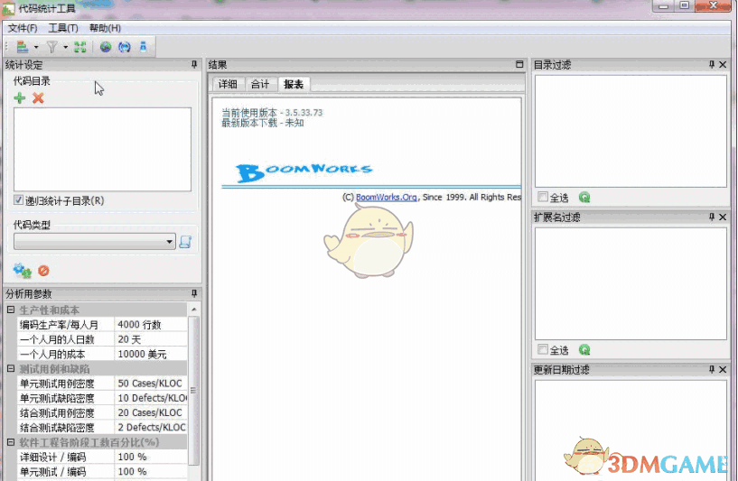Close the 扩展名过滤 panel
The image size is (738, 481).
tap(723, 217)
